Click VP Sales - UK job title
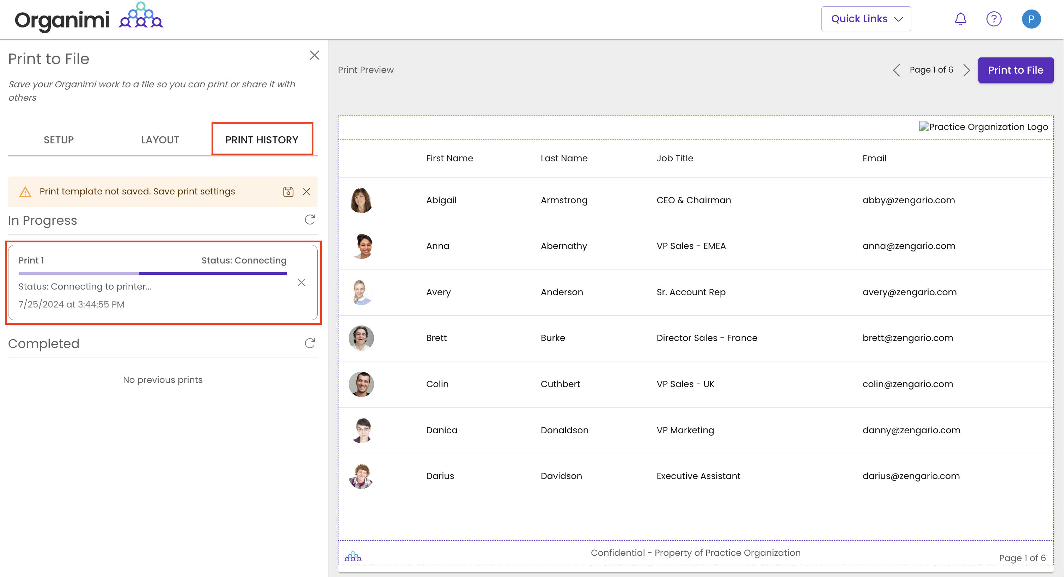1064x577 pixels. click(x=685, y=384)
